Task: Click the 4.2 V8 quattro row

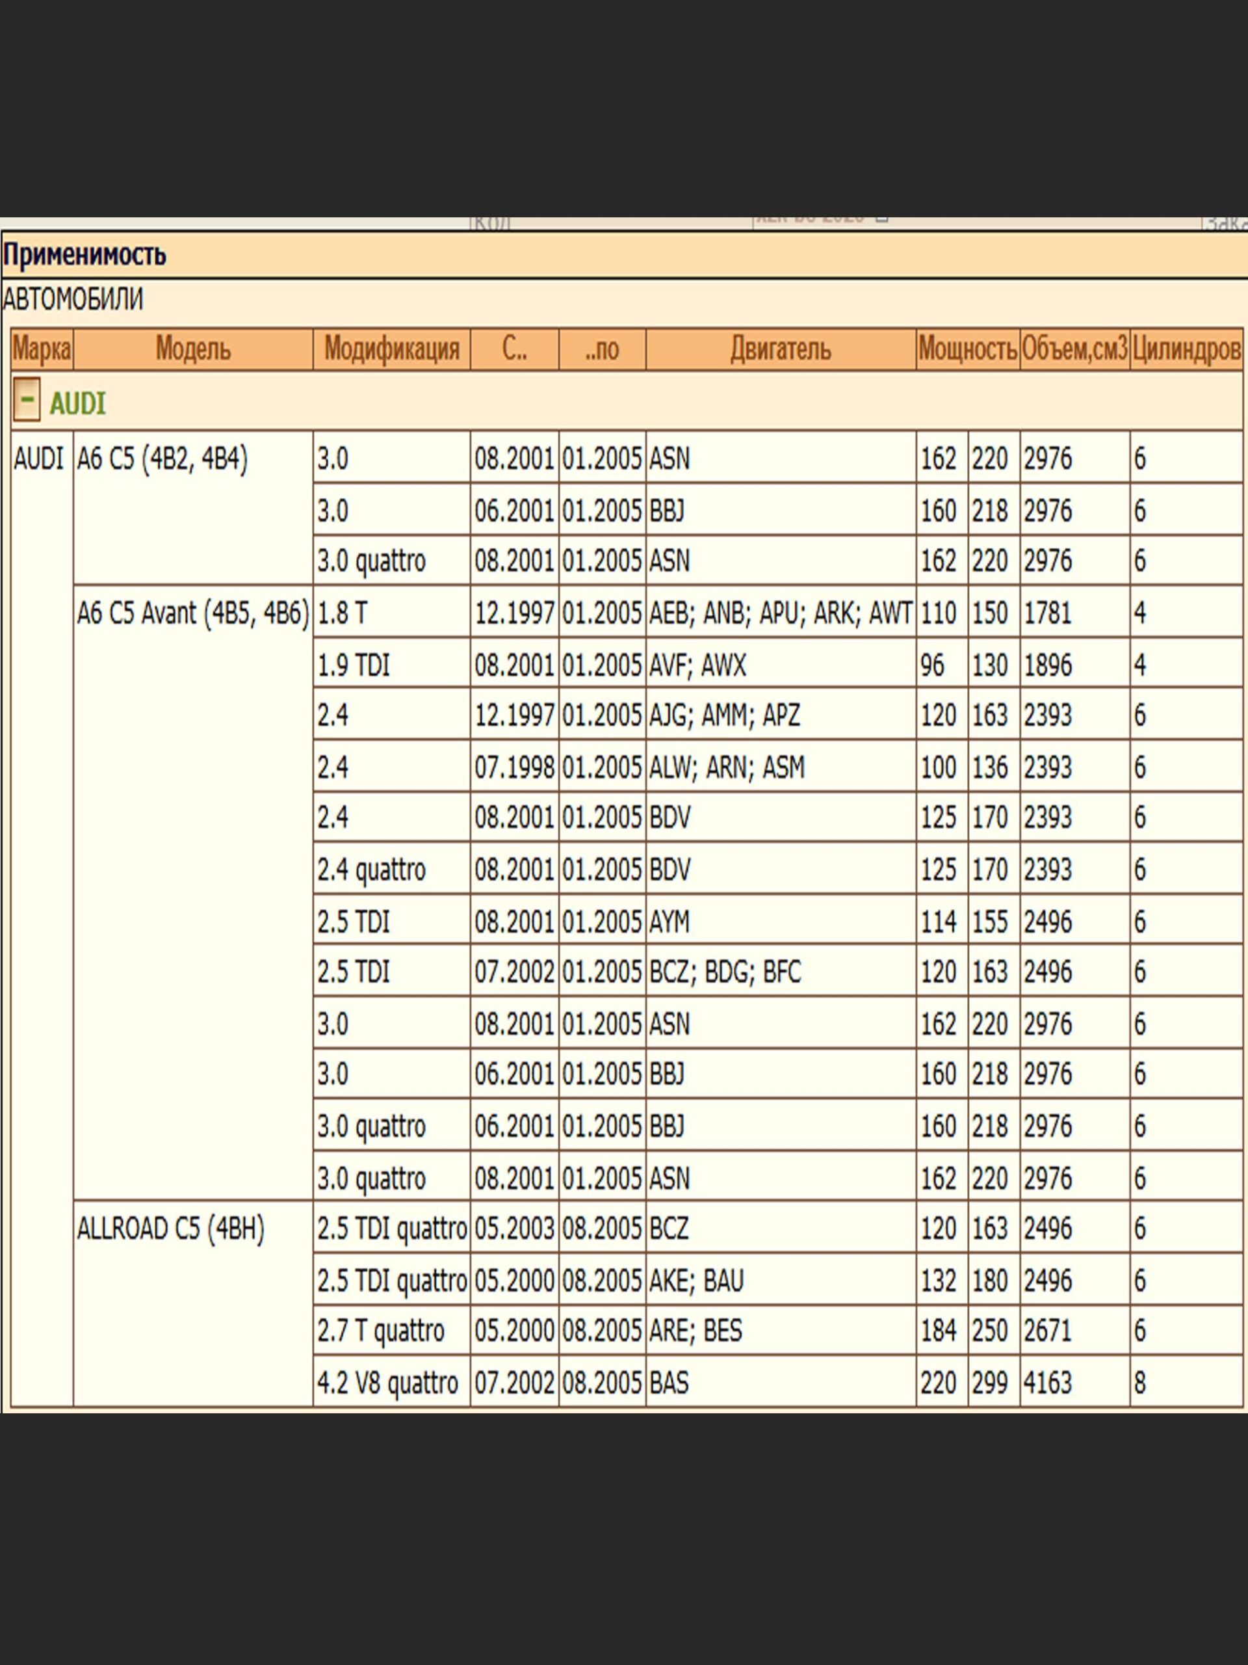Action: pyautogui.click(x=387, y=1383)
